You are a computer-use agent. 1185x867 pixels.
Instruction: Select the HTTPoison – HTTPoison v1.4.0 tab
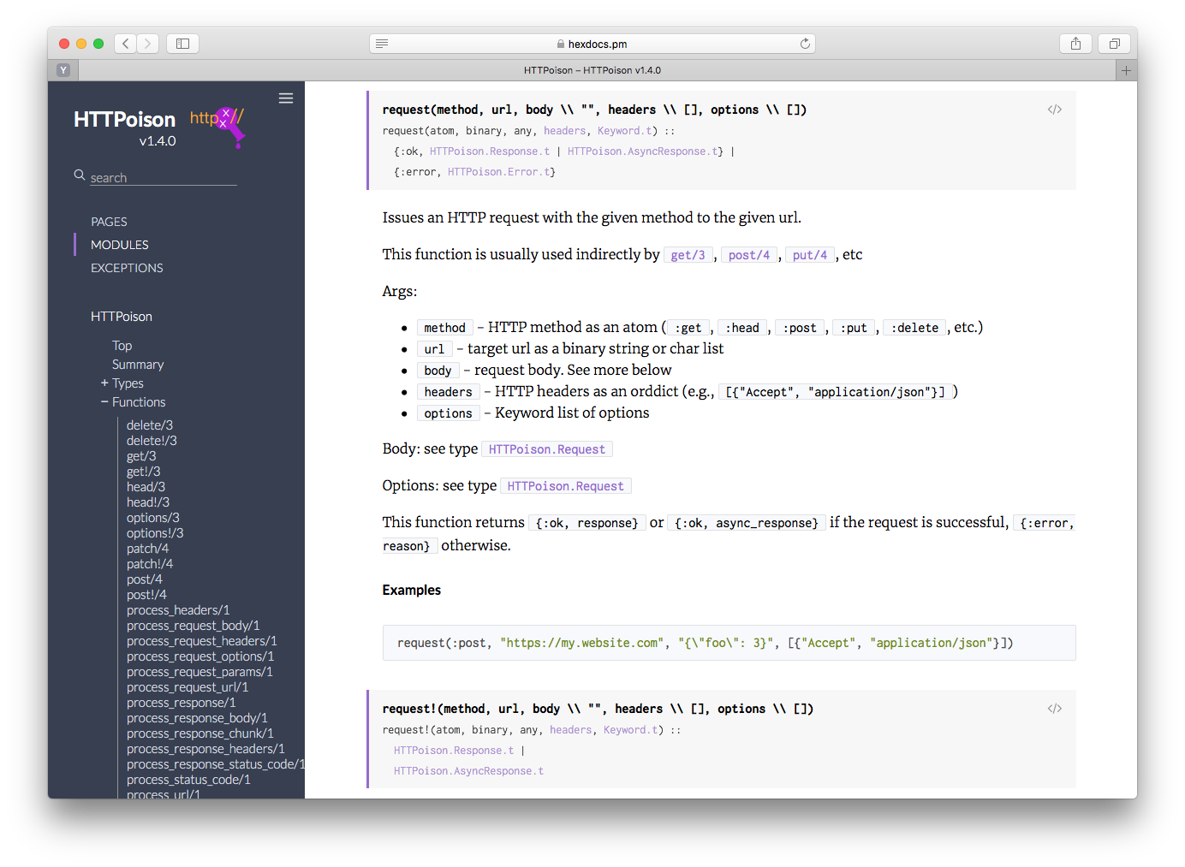[x=592, y=70]
